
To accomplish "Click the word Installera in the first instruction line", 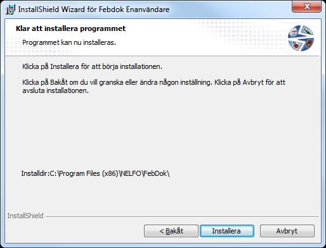I will [65, 66].
